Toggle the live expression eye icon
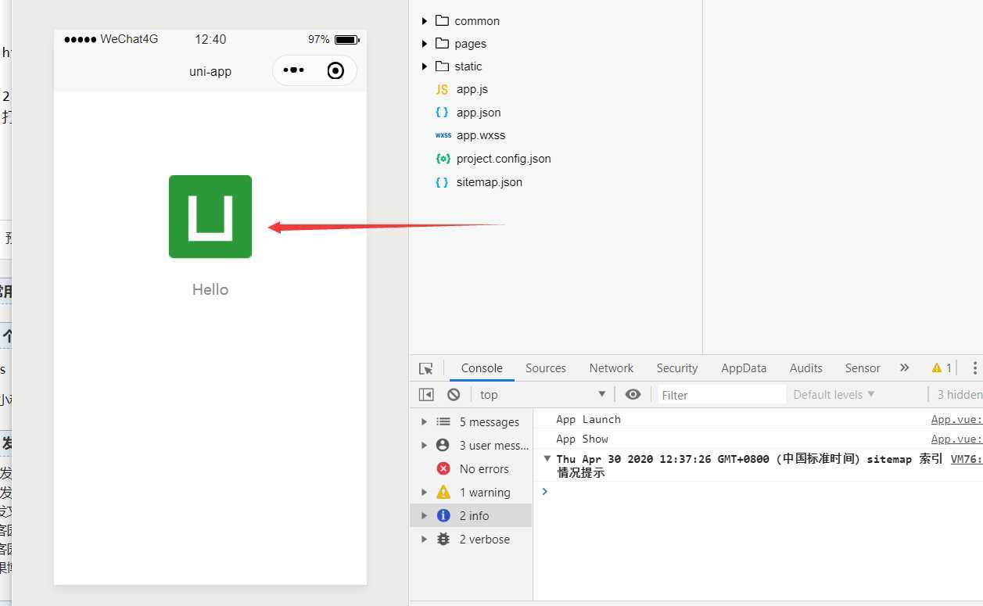 tap(633, 394)
